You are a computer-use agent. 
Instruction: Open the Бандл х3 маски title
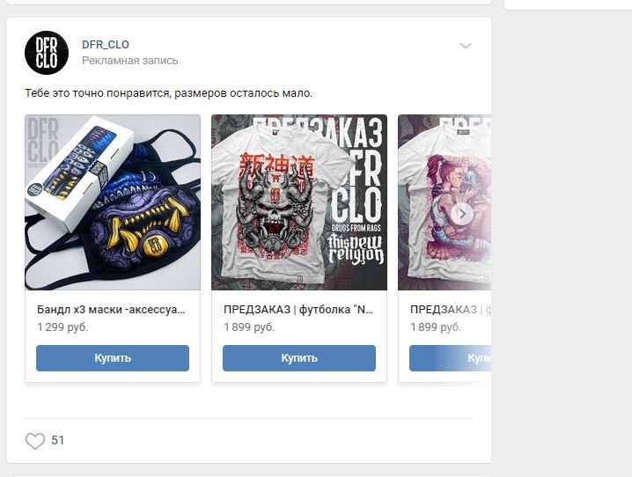(111, 310)
